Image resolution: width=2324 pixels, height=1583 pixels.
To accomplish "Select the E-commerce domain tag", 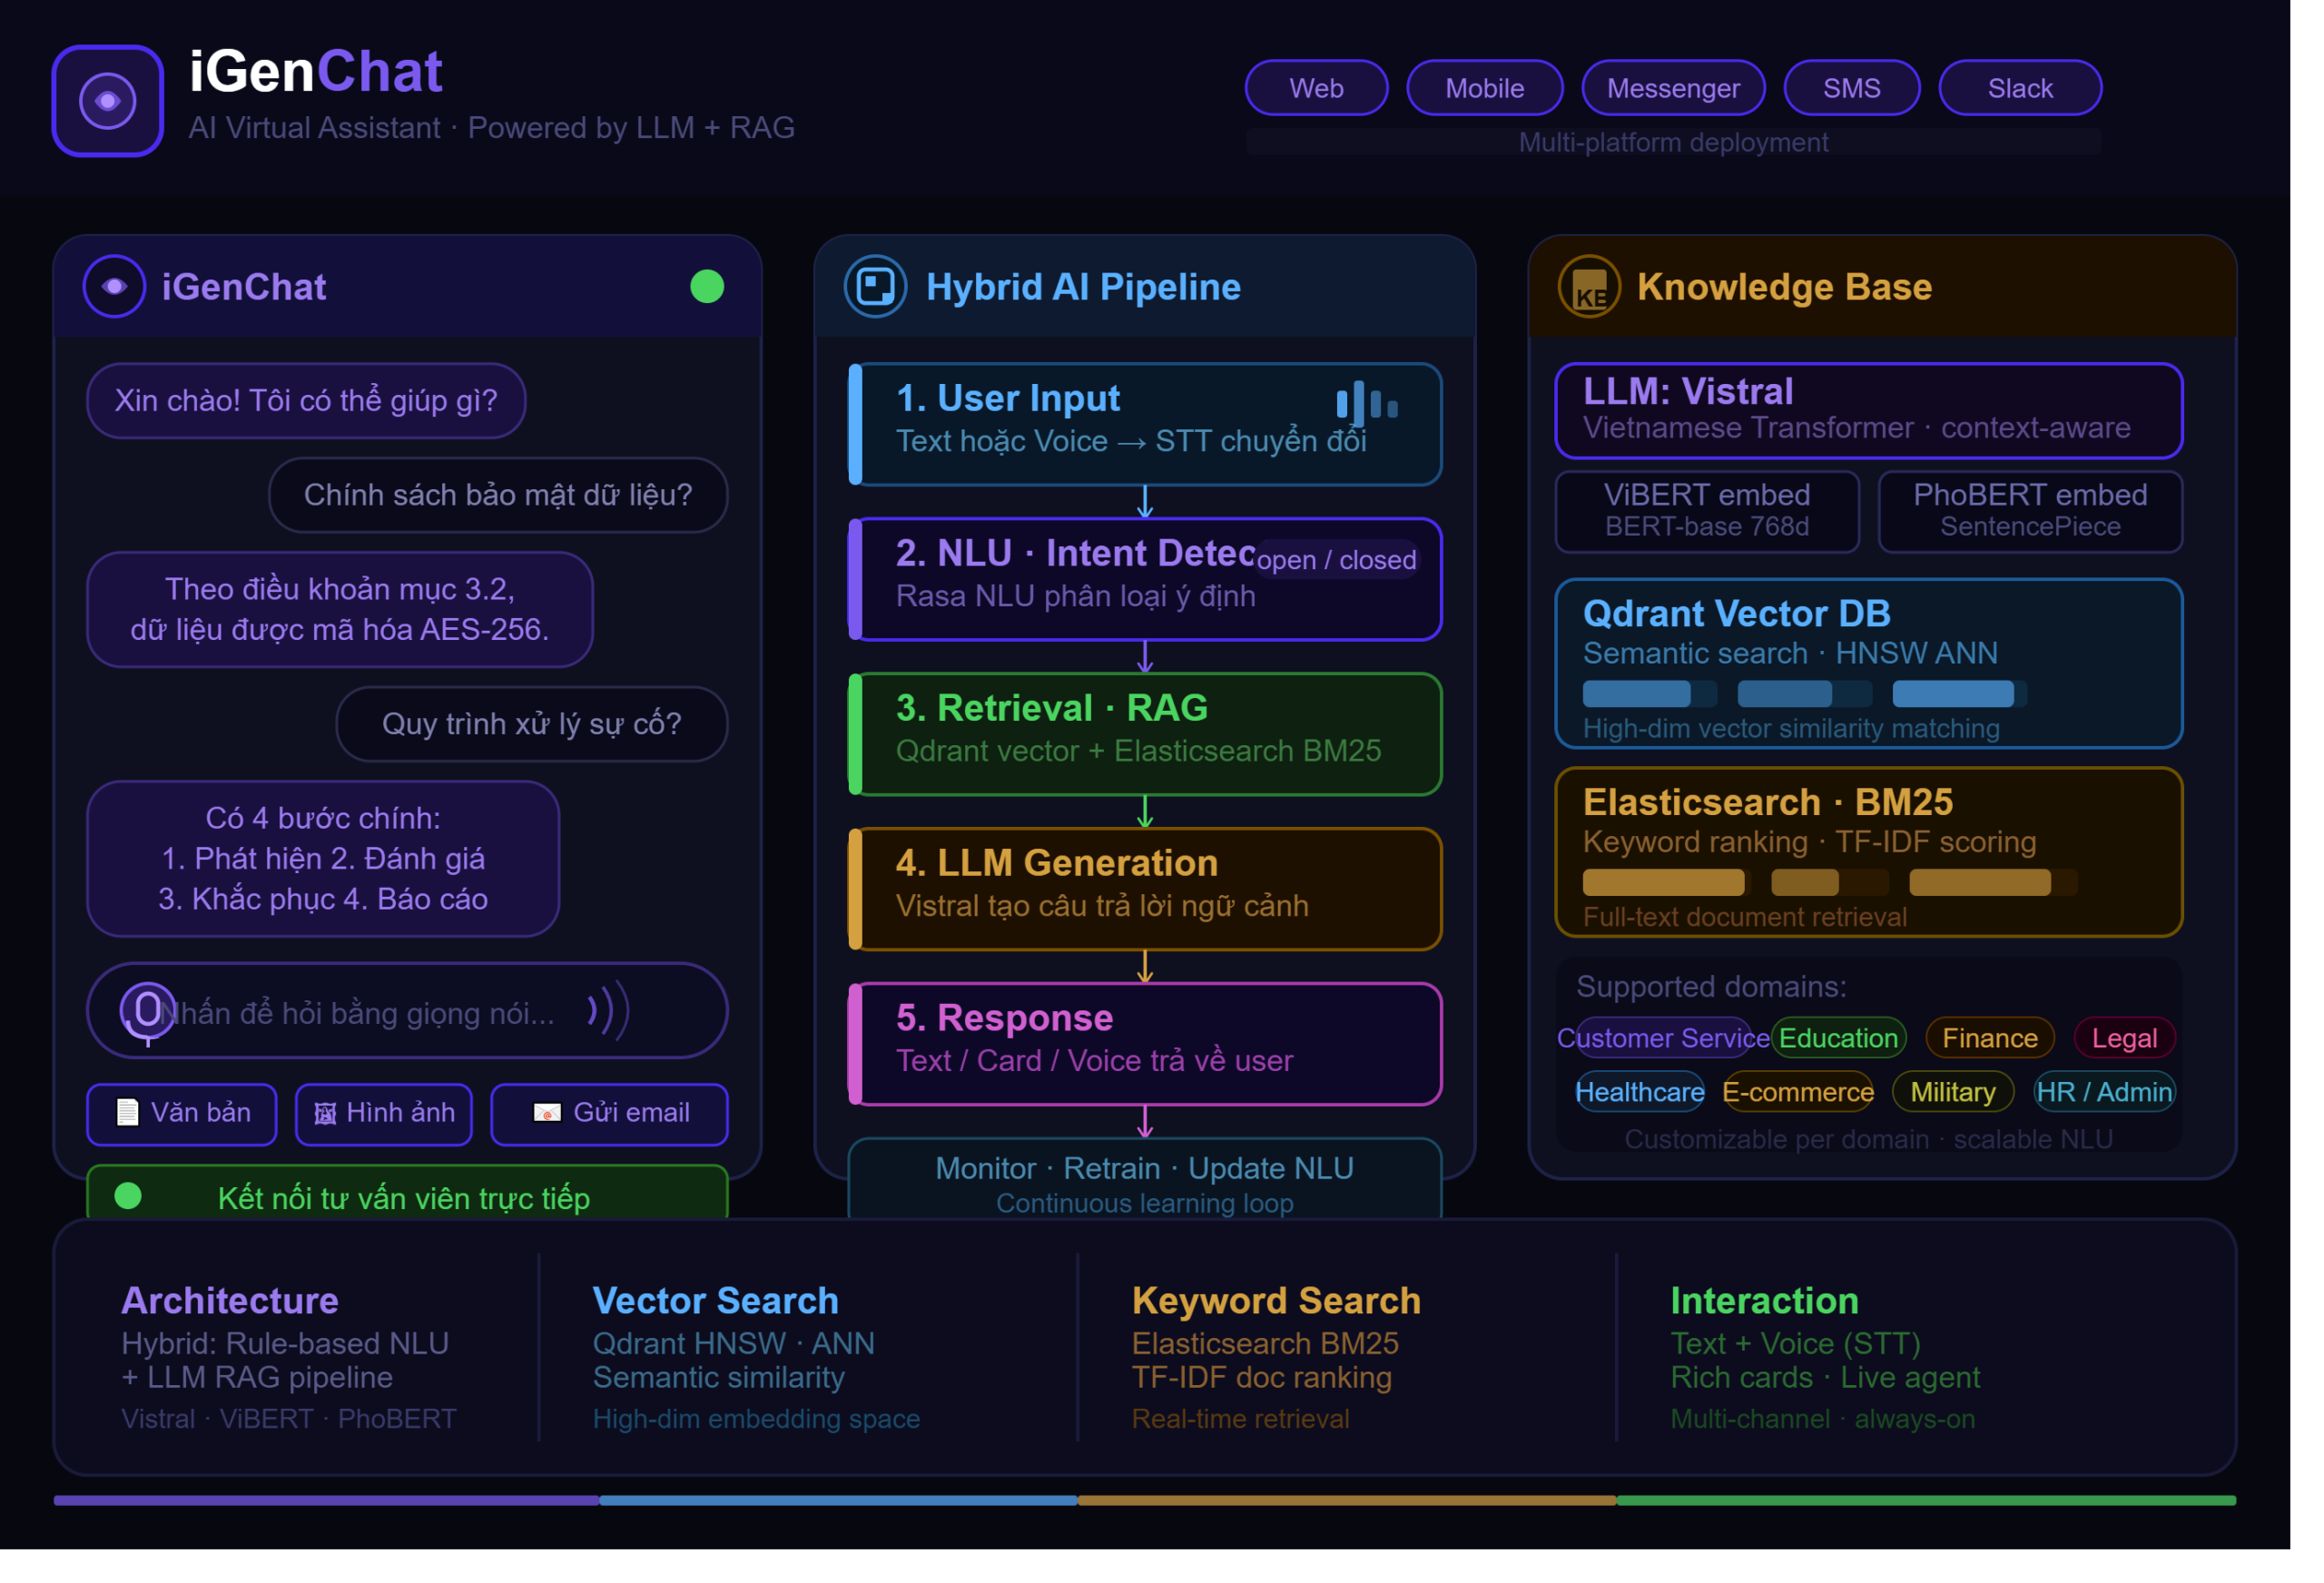I will click(1799, 1093).
